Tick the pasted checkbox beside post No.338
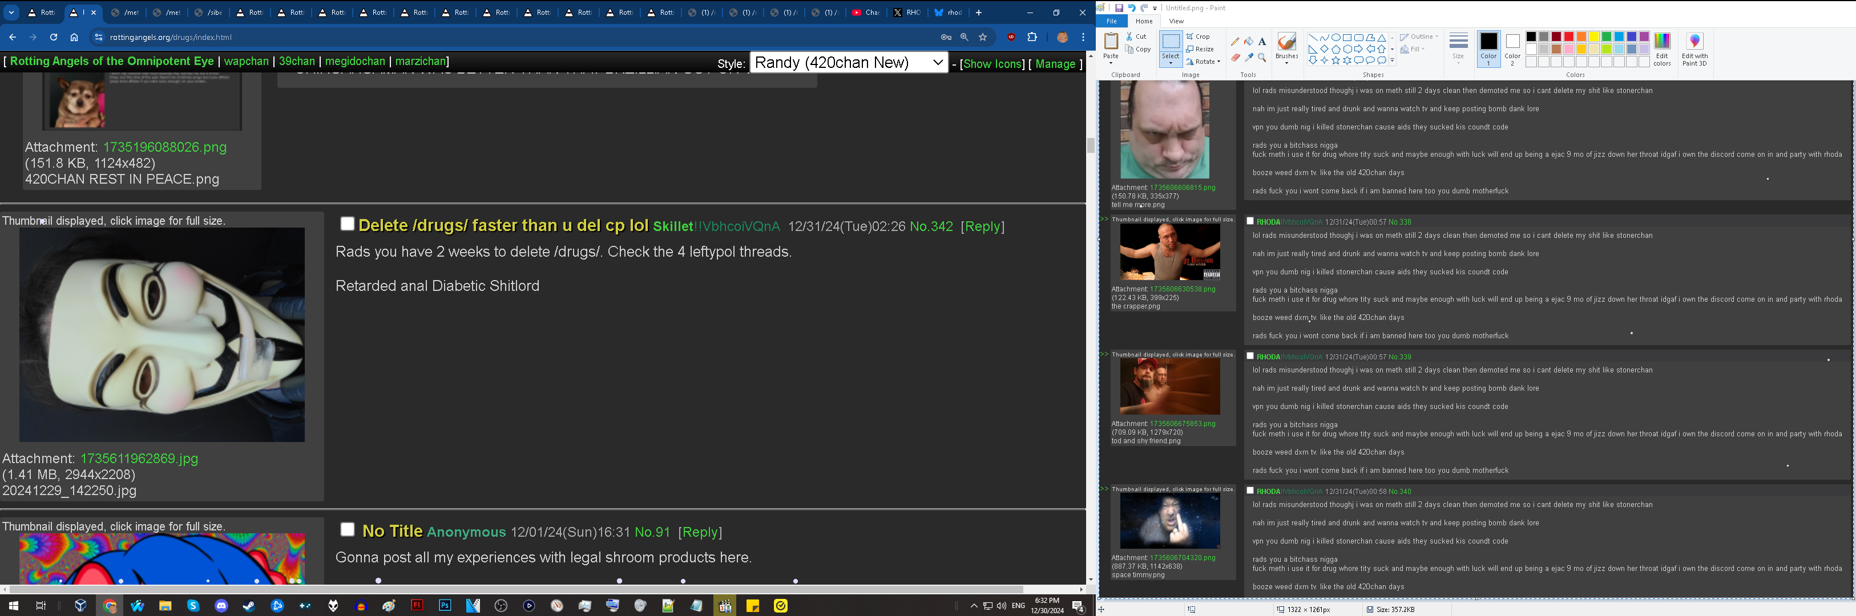 pyautogui.click(x=1250, y=221)
